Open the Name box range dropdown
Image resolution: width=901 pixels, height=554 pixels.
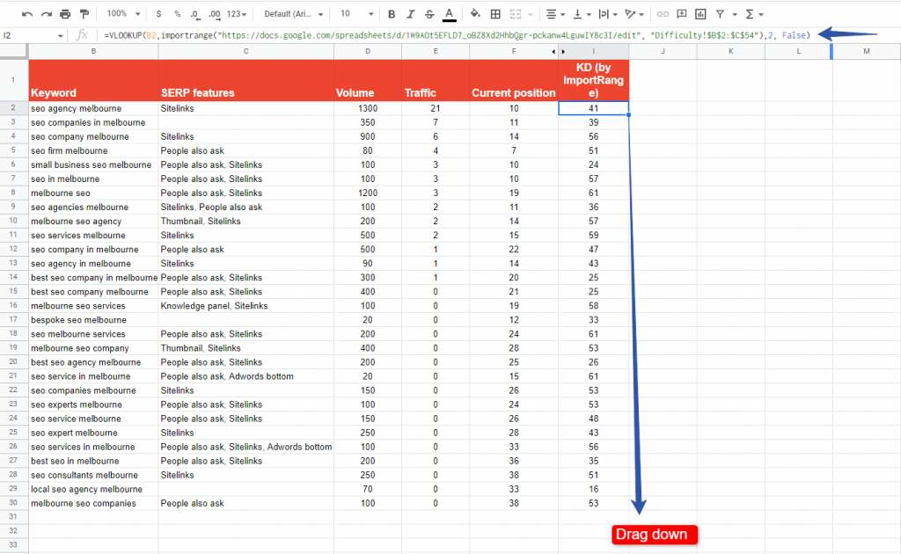(x=61, y=35)
